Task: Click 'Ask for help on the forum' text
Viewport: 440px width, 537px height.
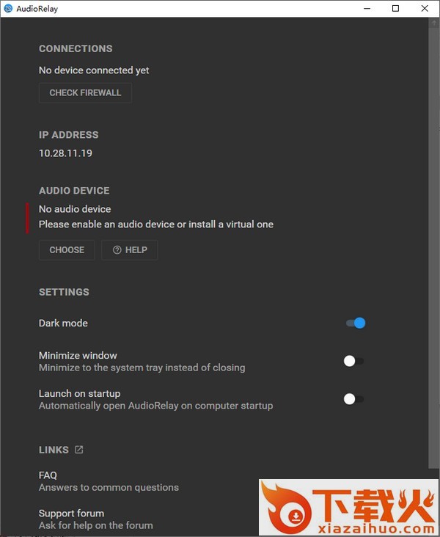Action: pos(96,525)
